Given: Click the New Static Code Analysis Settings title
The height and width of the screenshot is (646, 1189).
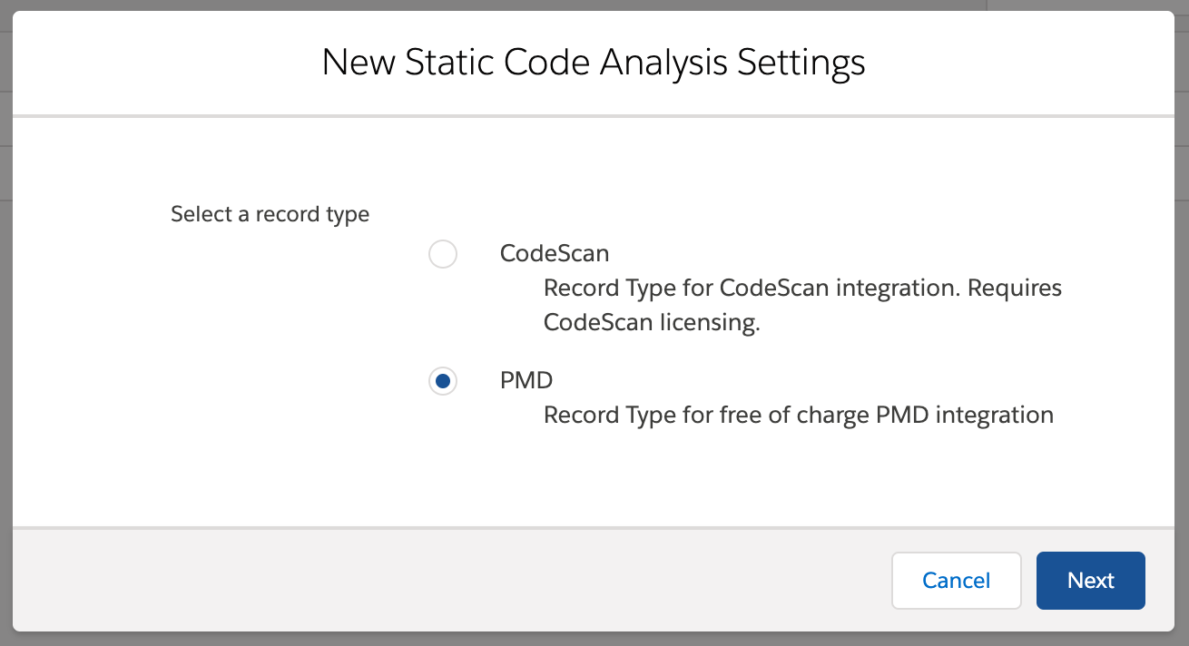Looking at the screenshot, I should (594, 63).
